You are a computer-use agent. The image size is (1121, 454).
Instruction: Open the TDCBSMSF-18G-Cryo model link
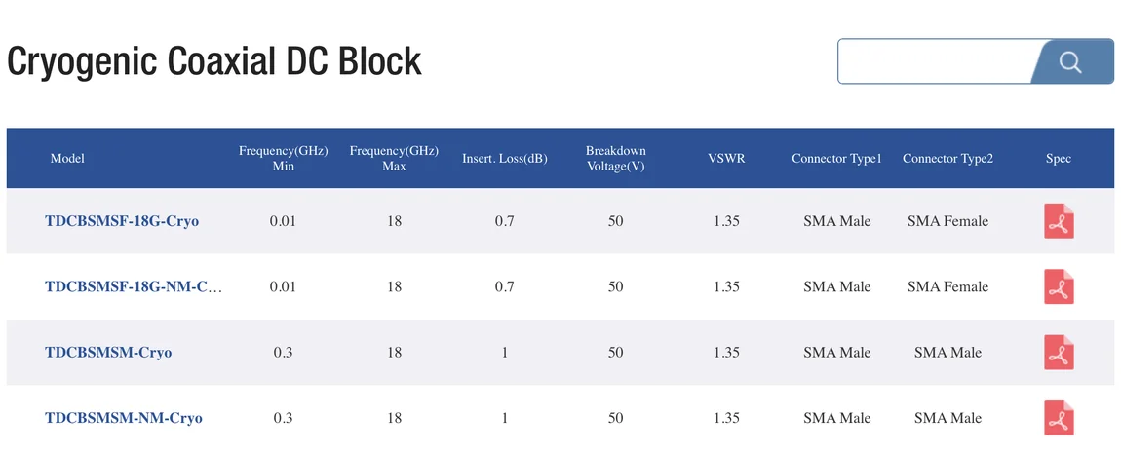122,221
